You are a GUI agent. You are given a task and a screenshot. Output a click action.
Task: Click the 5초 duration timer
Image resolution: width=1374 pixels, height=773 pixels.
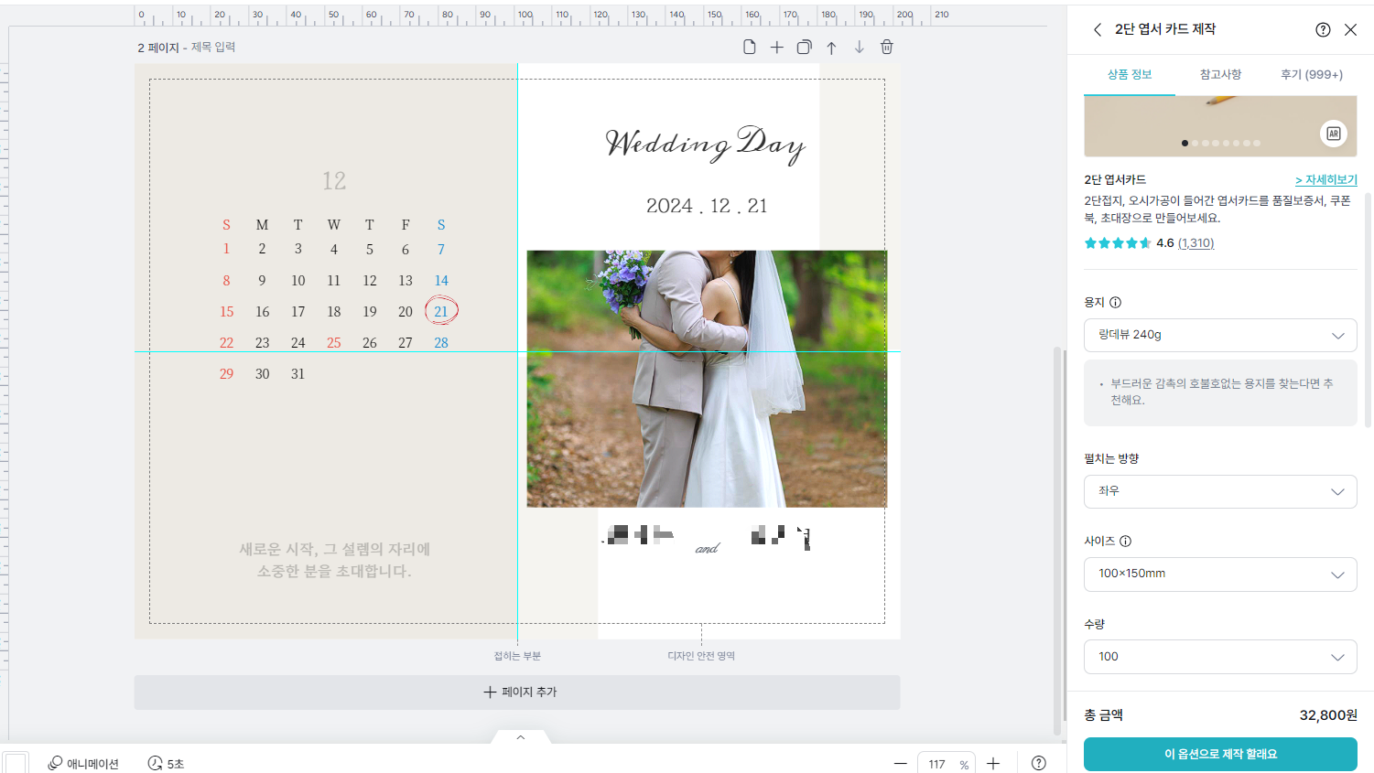point(166,763)
